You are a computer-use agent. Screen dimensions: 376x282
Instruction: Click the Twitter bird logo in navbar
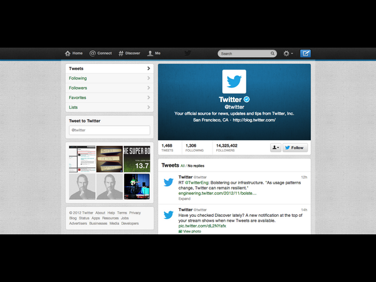(188, 53)
